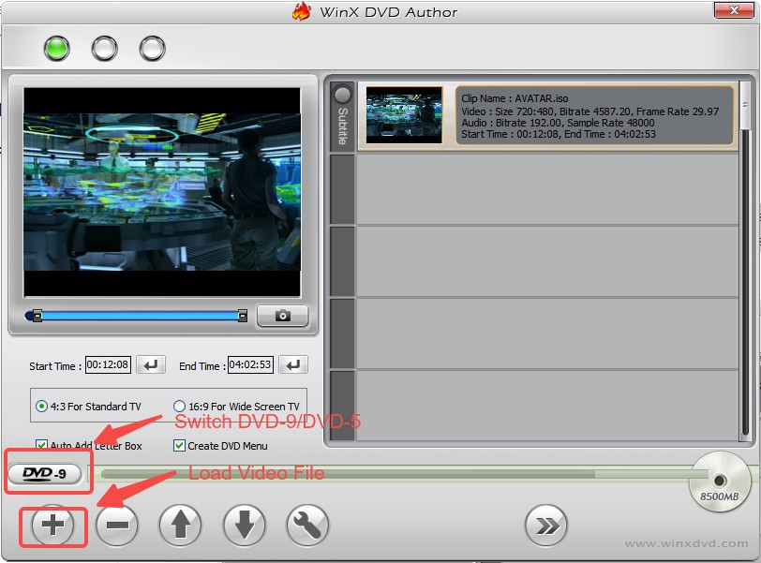761x563 pixels.
Task: Move clip up with the up-arrow icon
Action: point(180,526)
